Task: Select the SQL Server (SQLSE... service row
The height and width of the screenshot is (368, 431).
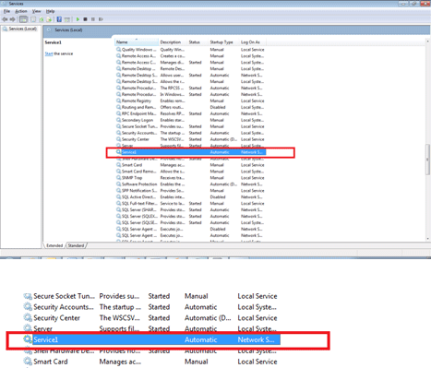Action: [190, 222]
